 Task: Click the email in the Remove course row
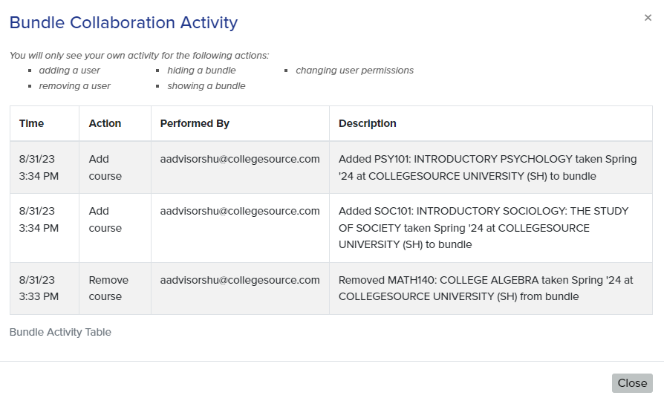coord(240,280)
